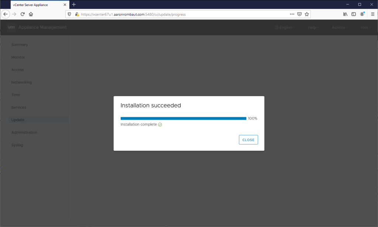Open the Firefox account profile icon
Screen dimensions: 378x227
[x=362, y=14]
